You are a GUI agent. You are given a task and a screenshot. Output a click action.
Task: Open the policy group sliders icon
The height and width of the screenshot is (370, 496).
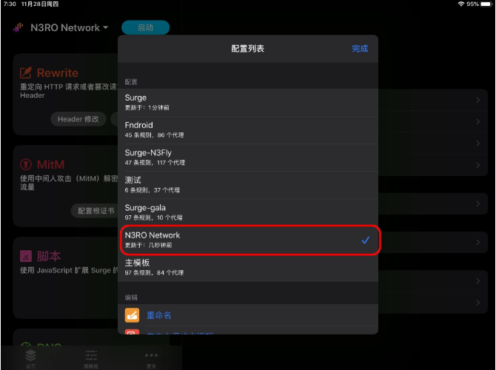[x=91, y=355]
